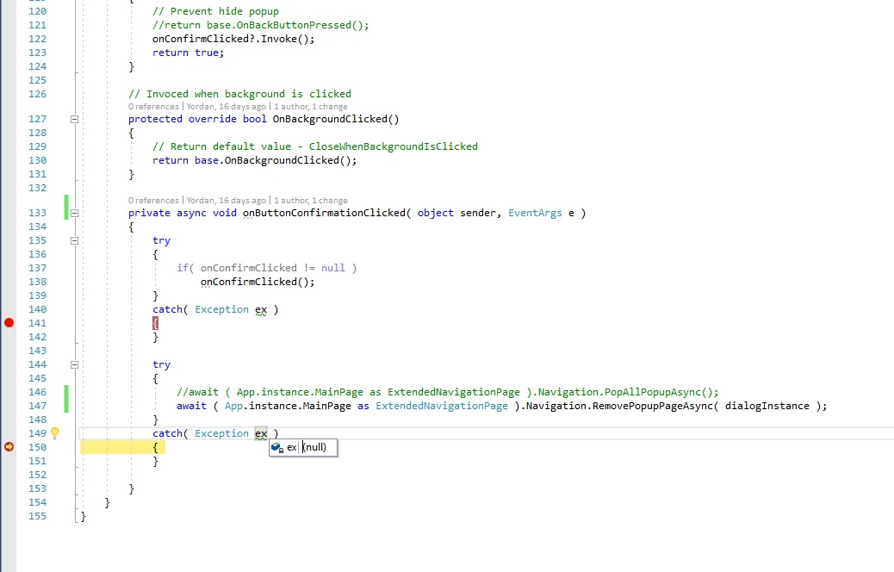This screenshot has height=572, width=894.
Task: Click onConfirmClicked() call on line 138
Action: click(x=258, y=282)
